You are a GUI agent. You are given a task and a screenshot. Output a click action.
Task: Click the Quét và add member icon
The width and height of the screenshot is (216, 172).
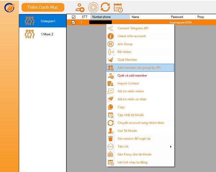pyautogui.click(x=111, y=76)
